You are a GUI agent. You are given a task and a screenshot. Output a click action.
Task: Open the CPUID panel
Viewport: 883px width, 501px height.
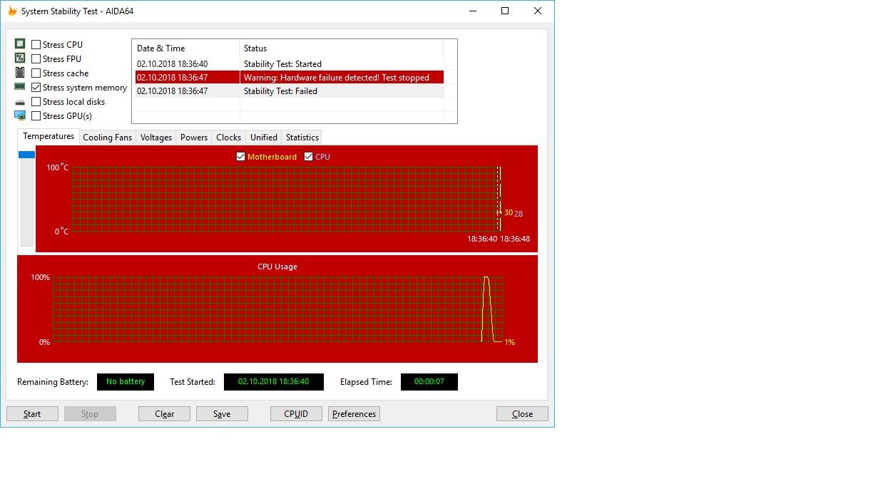[x=296, y=413]
